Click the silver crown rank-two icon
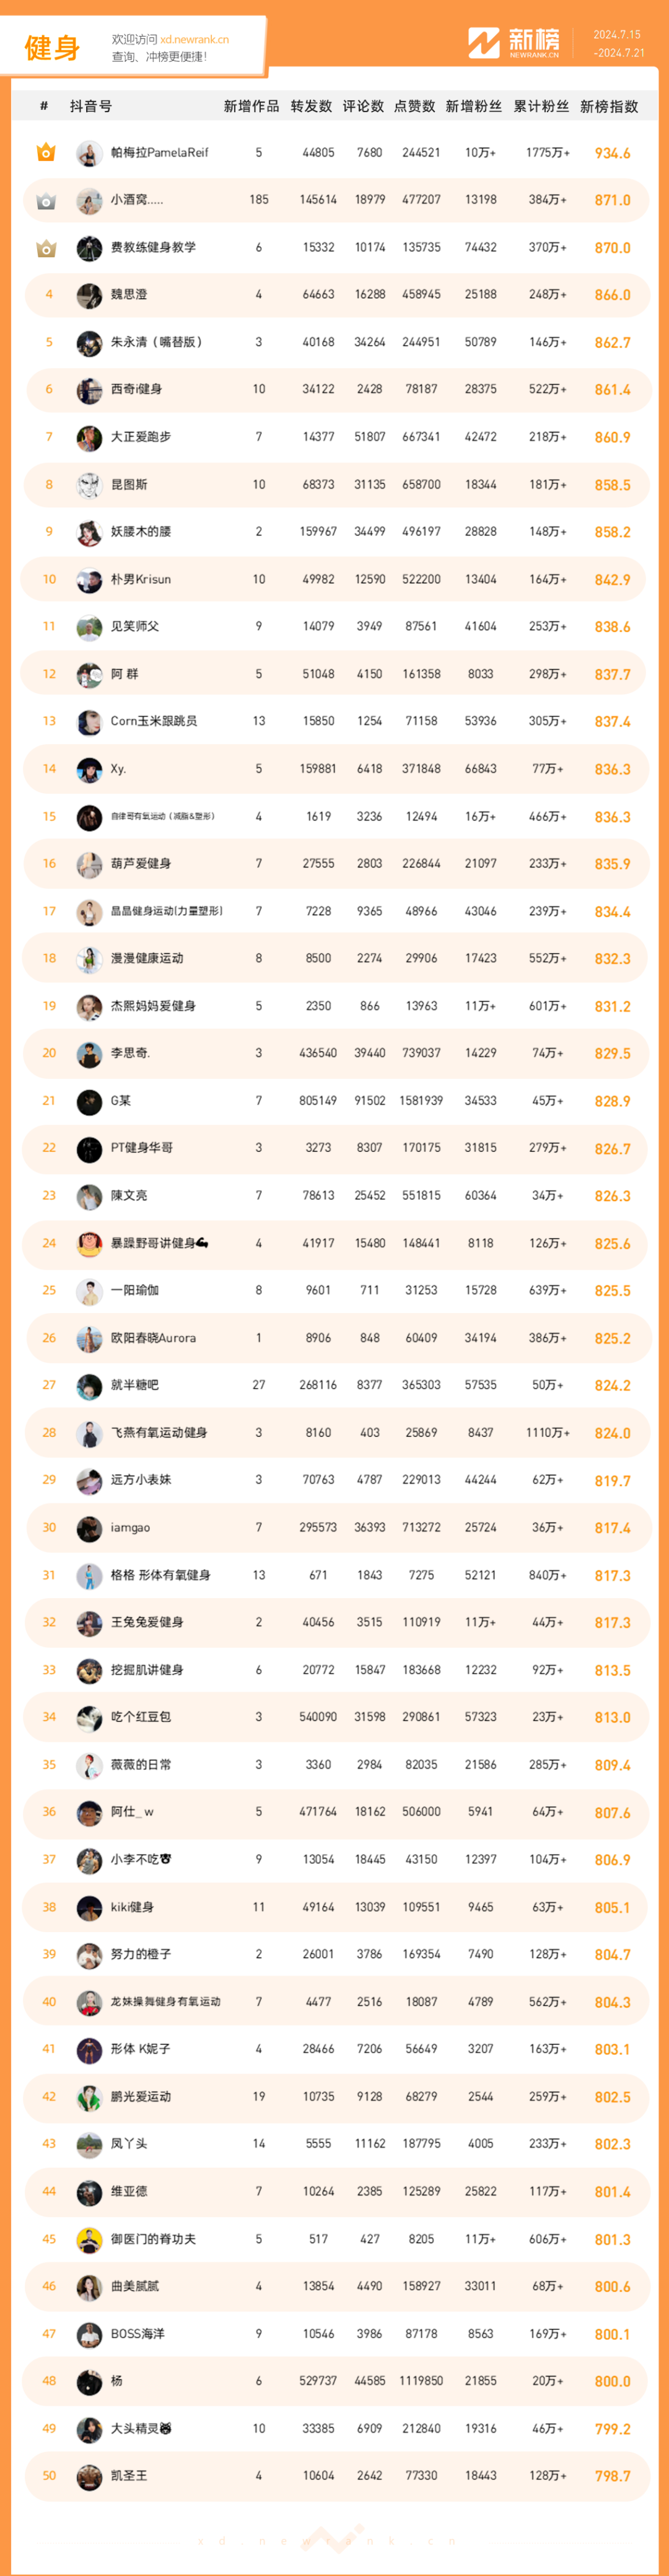 click(x=46, y=201)
